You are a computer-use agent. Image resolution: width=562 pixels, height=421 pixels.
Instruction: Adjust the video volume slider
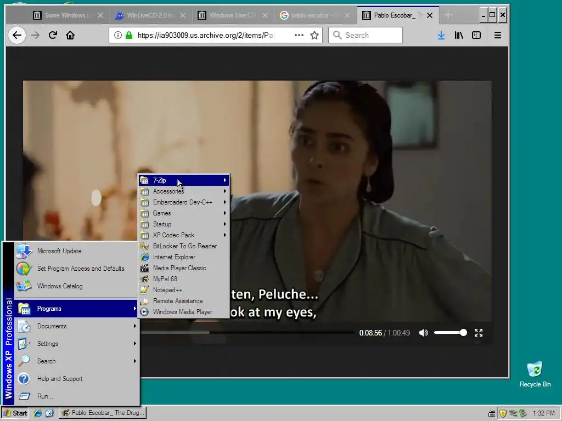(450, 333)
